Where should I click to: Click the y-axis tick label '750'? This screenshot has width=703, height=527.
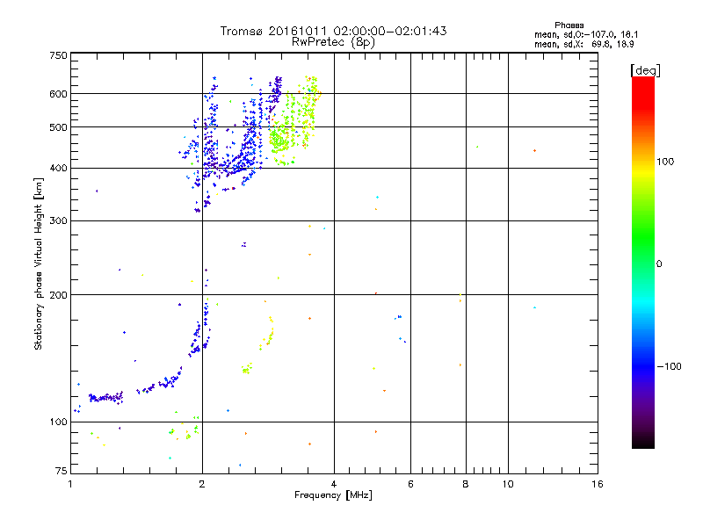tap(58, 55)
